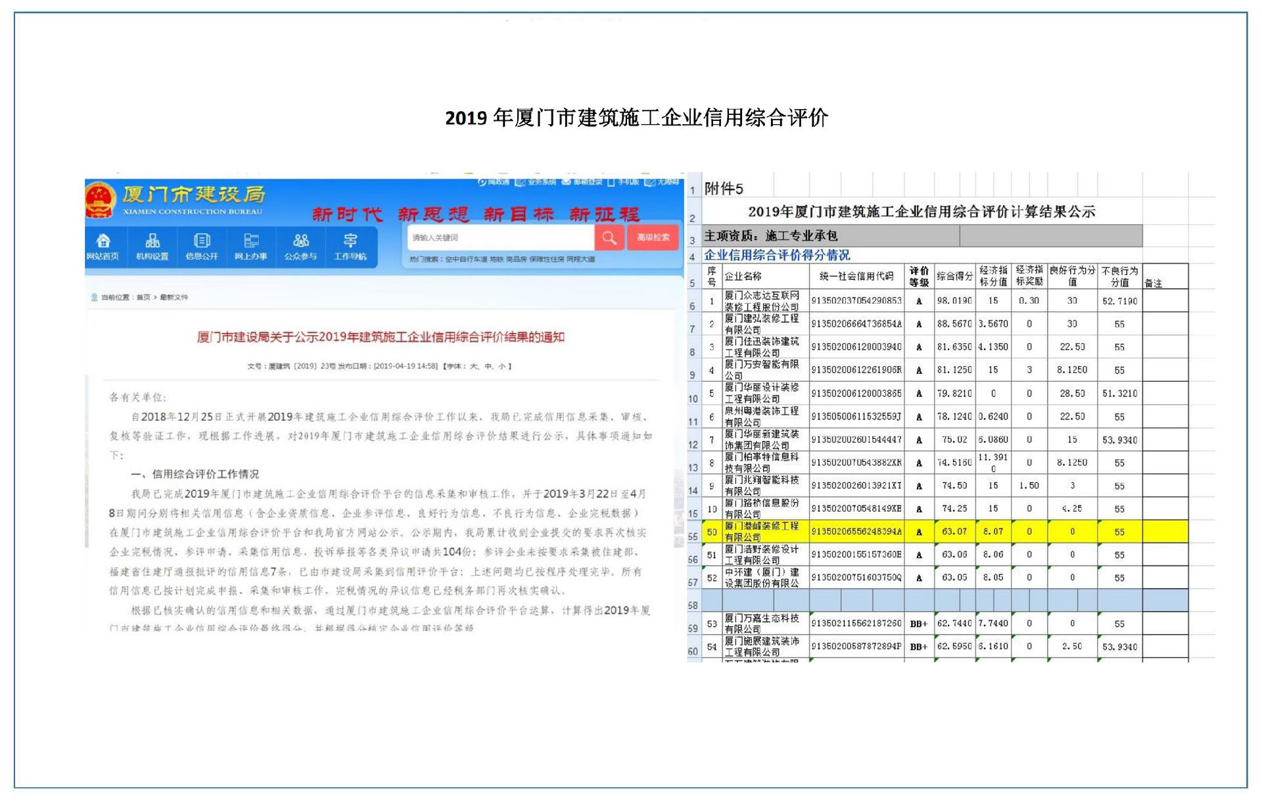Open the 无障碍 top link
The image size is (1262, 803).
[x=662, y=181]
